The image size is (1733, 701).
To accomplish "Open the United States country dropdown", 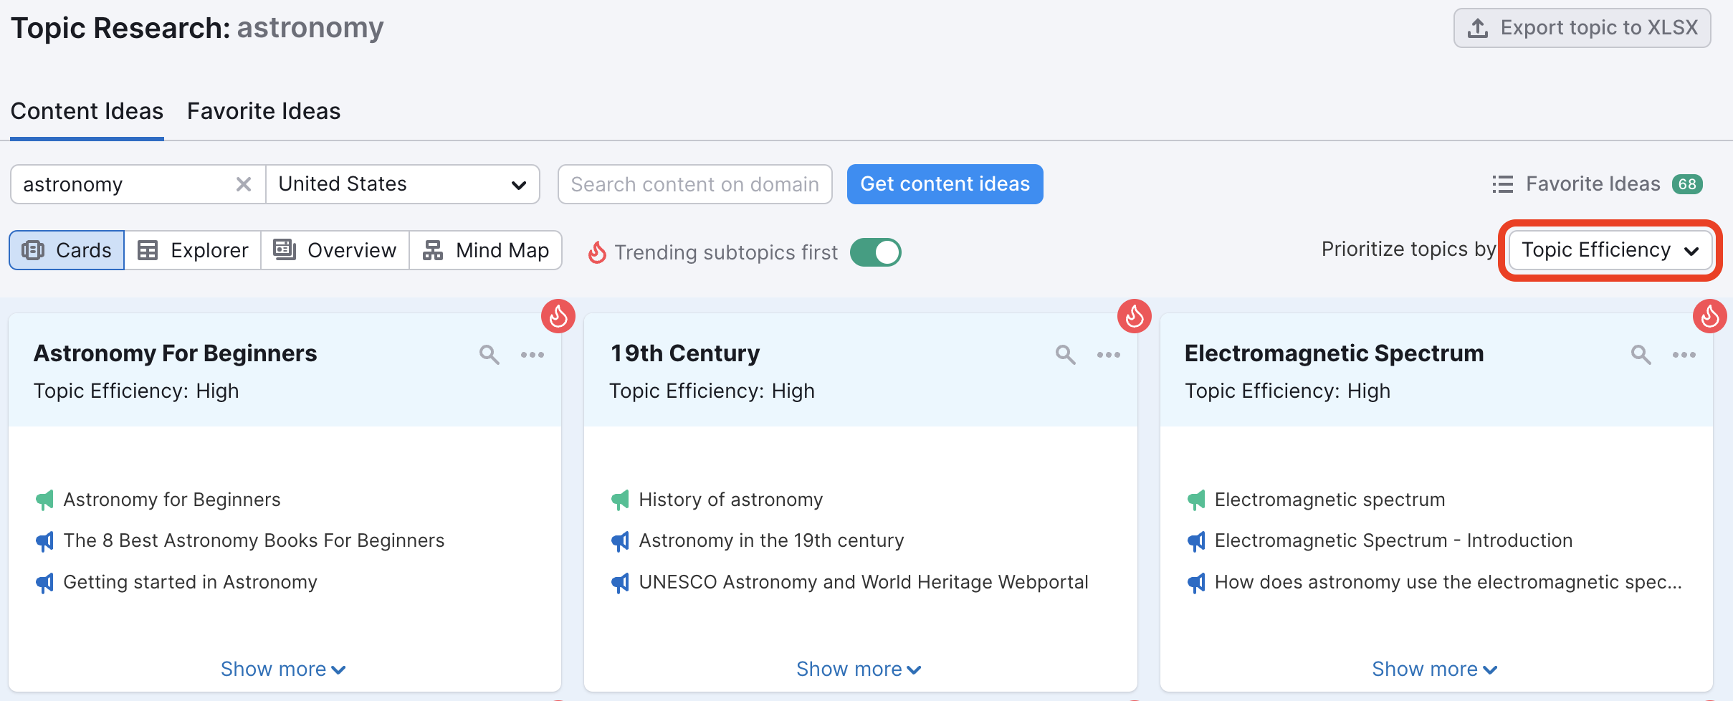I will [x=403, y=184].
